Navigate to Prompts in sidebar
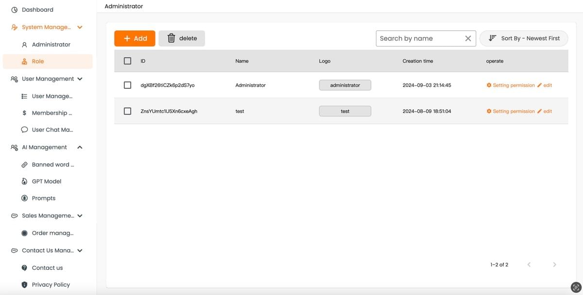 click(x=44, y=198)
